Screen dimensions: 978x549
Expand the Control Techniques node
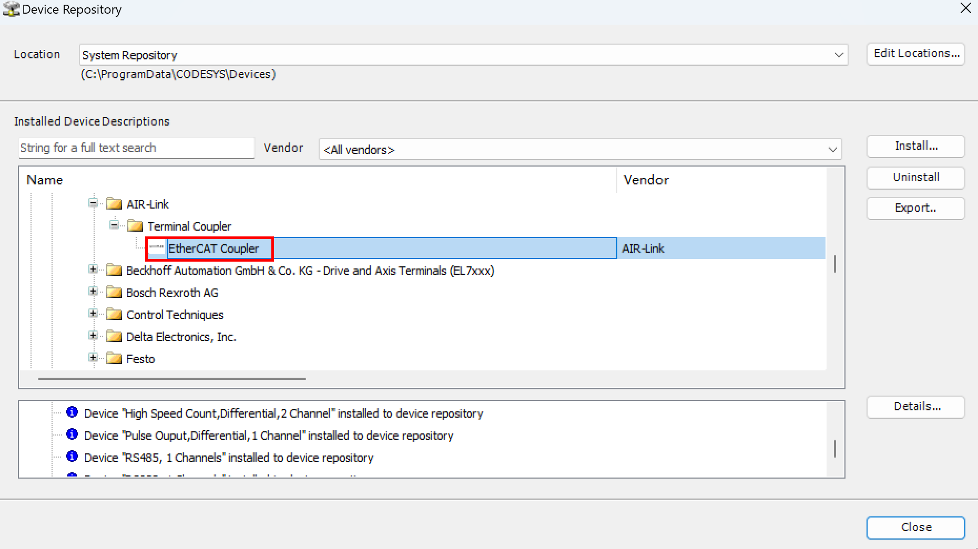click(x=93, y=314)
